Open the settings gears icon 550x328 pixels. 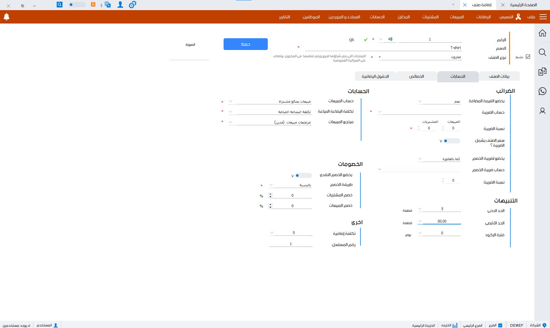[x=132, y=5]
